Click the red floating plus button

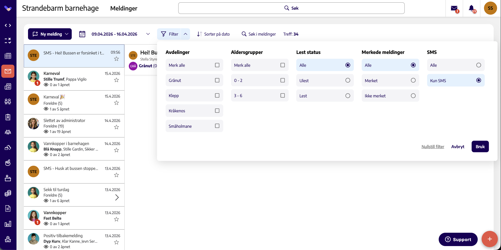click(x=489, y=239)
